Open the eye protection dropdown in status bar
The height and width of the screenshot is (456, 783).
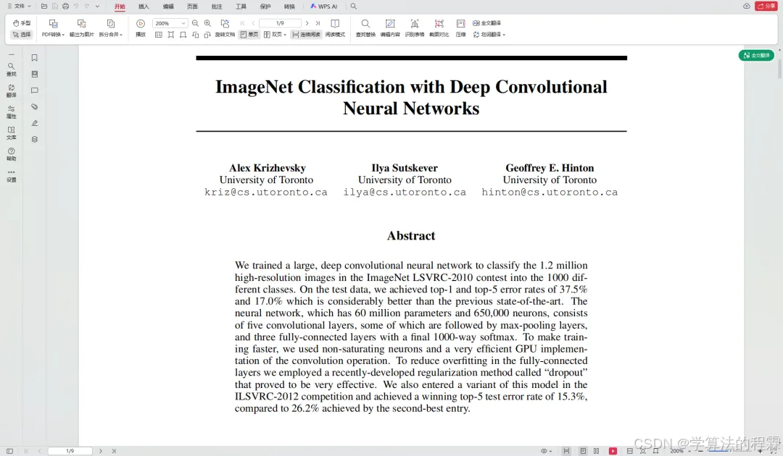(546, 451)
